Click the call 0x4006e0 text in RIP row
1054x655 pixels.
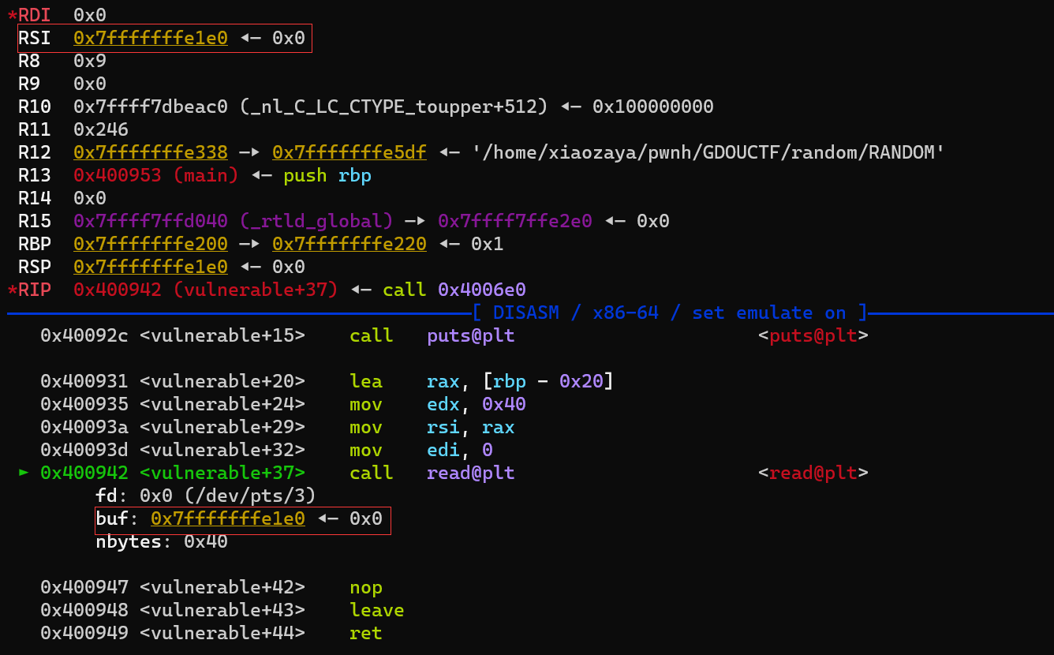(454, 290)
